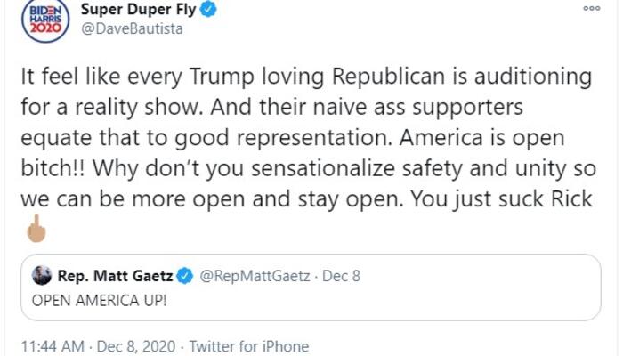623x356 pixels.
Task: Click verified badge next to Rep. Matt Gaetz
Action: [184, 276]
